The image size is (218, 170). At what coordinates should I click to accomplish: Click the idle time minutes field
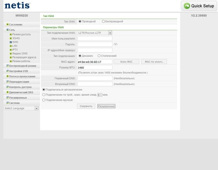100,95
